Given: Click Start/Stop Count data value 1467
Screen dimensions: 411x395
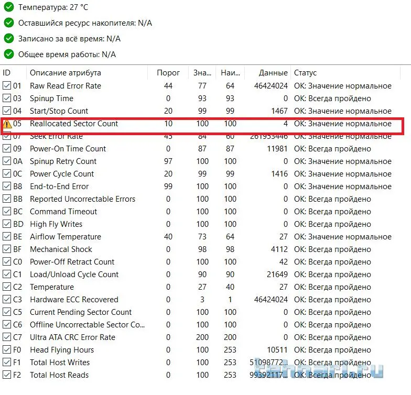Looking at the screenshot, I should (279, 111).
